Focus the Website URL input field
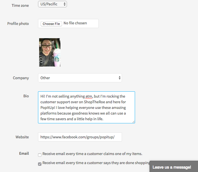This screenshot has height=172, width=198. click(80, 137)
